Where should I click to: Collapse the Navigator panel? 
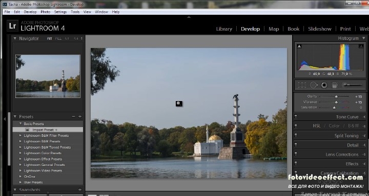(x=15, y=38)
